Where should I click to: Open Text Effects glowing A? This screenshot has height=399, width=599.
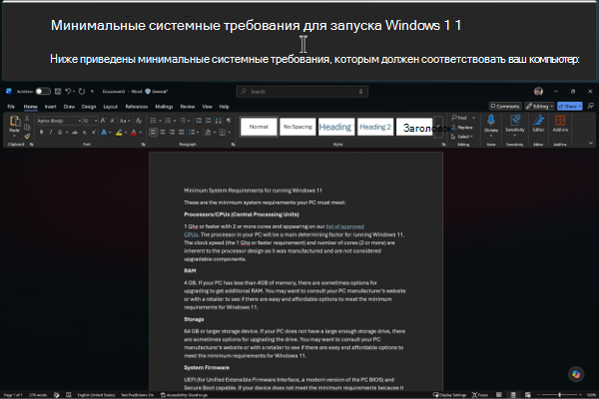point(104,132)
